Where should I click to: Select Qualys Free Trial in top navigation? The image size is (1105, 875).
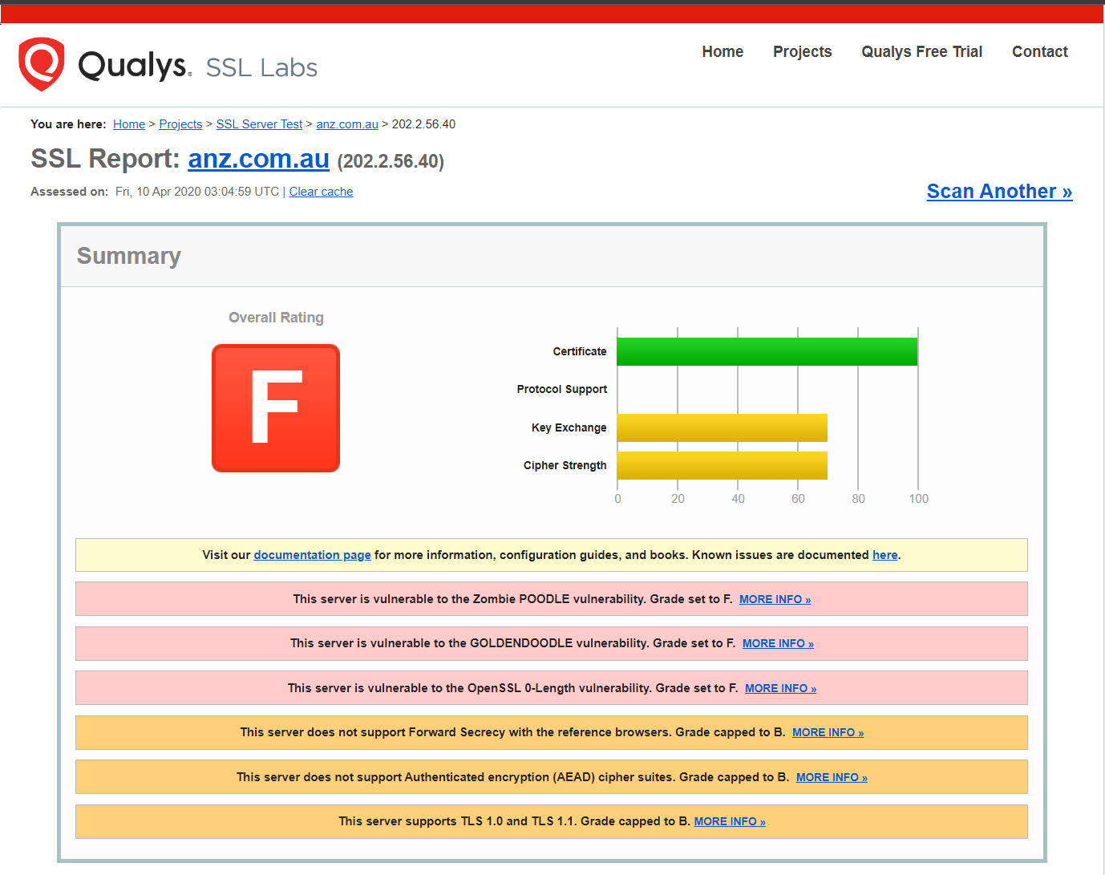pyautogui.click(x=921, y=52)
